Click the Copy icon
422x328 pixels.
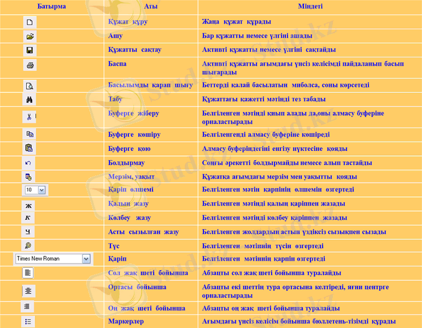(x=30, y=134)
